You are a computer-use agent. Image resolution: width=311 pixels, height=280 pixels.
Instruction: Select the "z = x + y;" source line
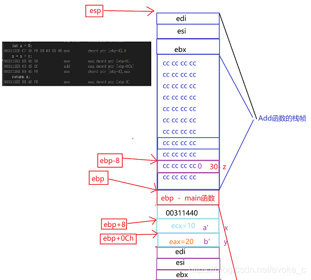22,56
